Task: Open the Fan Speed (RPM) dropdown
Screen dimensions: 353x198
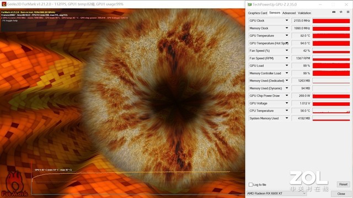Action: click(287, 58)
